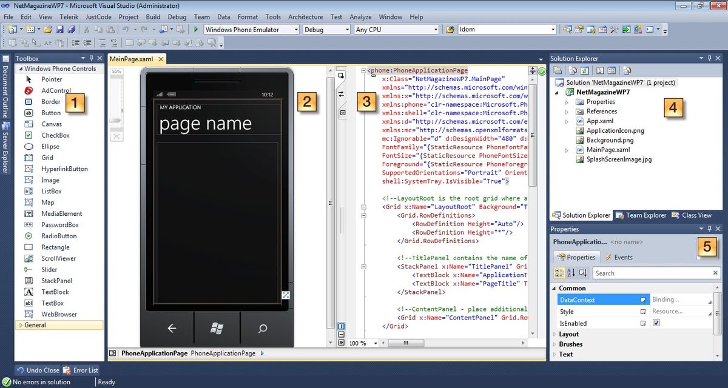Screen dimensions: 728x388
Task: Open the Windows Phone Emulator target dropdown
Action: click(296, 28)
